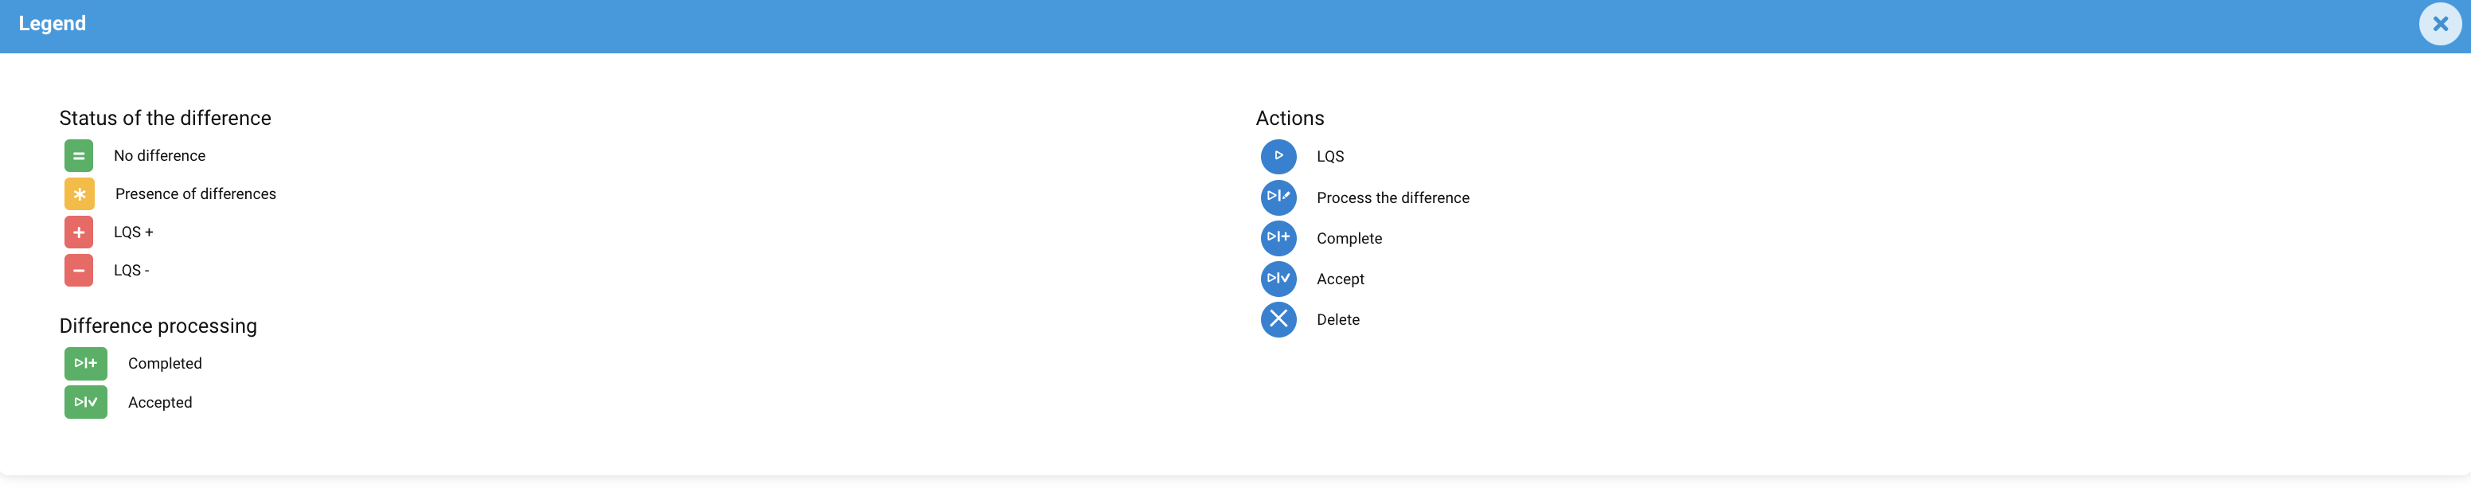Click the Presence of differences text label
The height and width of the screenshot is (492, 2471).
click(196, 193)
